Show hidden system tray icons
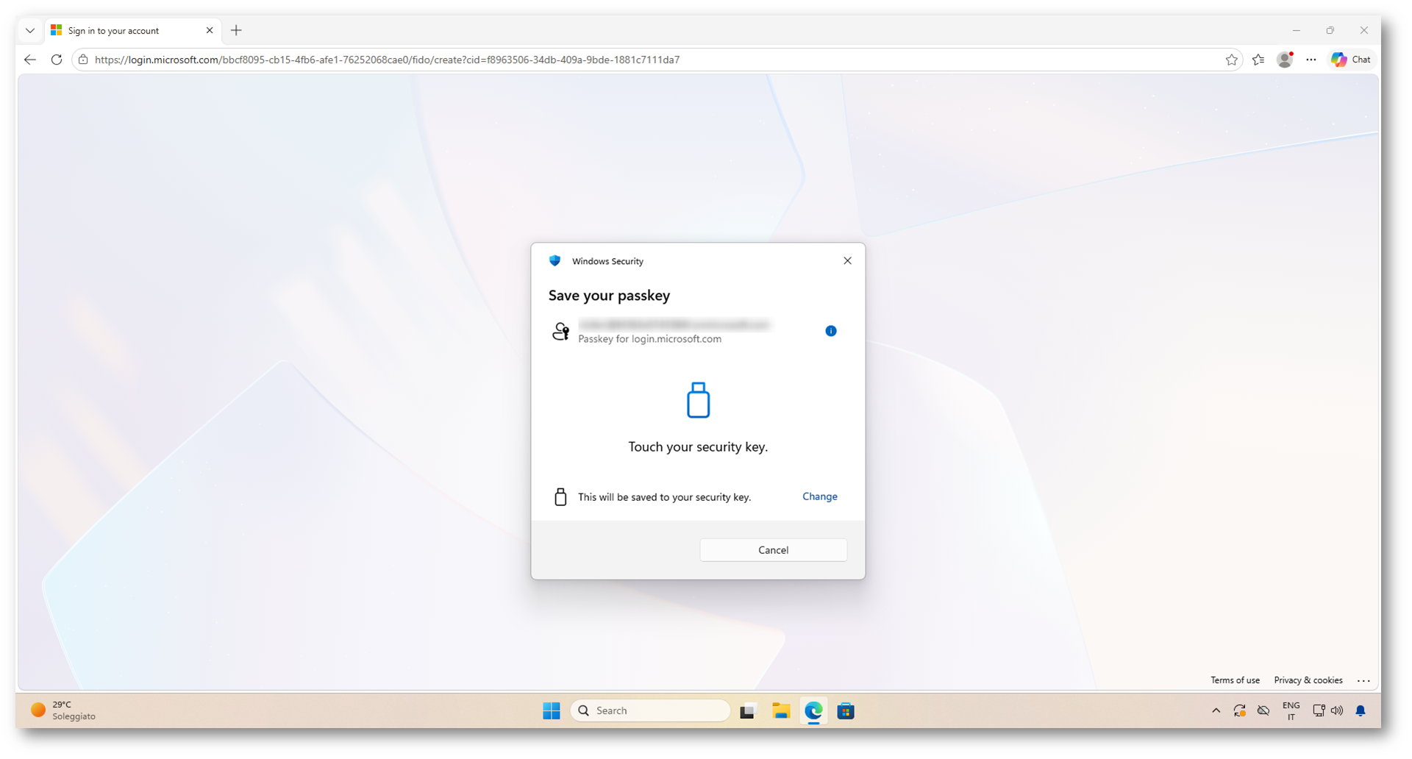1412x759 pixels. coord(1216,711)
